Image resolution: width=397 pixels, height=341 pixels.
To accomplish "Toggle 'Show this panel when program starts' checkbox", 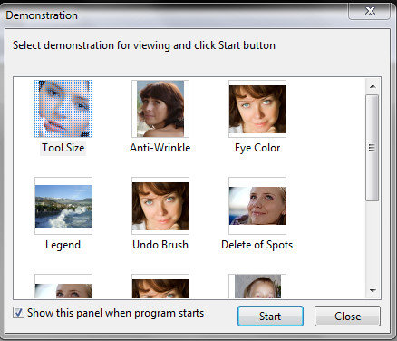I will click(x=18, y=313).
